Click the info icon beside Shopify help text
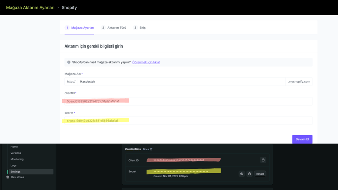338x190 pixels. pos(69,62)
